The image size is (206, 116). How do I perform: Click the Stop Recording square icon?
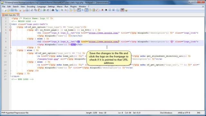pos(106,10)
